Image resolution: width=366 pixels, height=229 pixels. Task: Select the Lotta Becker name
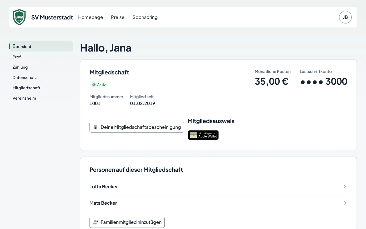coord(104,187)
